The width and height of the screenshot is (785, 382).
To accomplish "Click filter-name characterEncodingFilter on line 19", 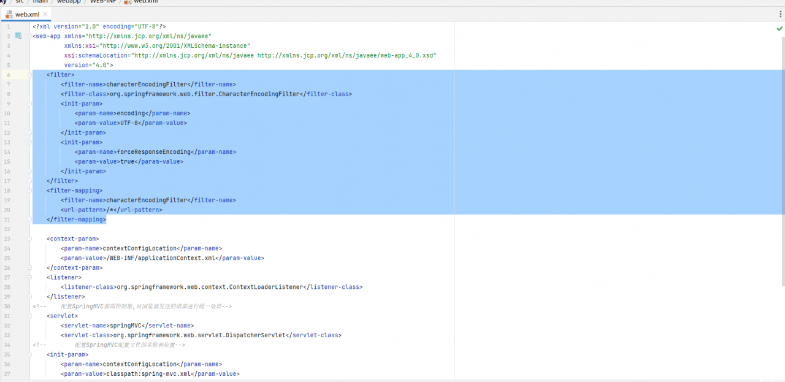I will [148, 200].
